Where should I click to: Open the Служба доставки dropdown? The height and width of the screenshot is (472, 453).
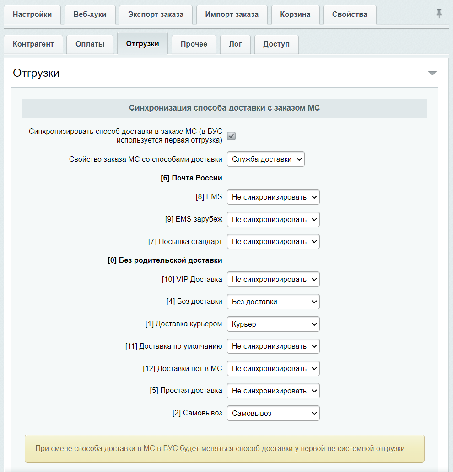[265, 159]
